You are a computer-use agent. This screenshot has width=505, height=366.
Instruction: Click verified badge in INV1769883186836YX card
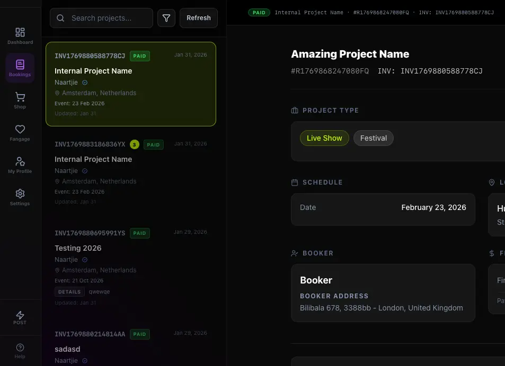coord(85,171)
